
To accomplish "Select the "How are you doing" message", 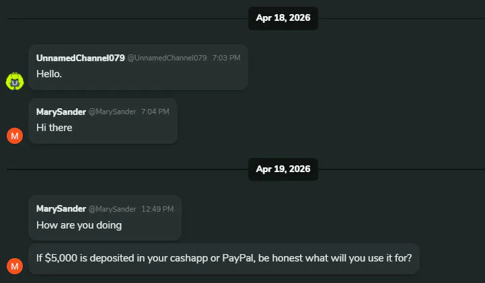I will point(79,225).
